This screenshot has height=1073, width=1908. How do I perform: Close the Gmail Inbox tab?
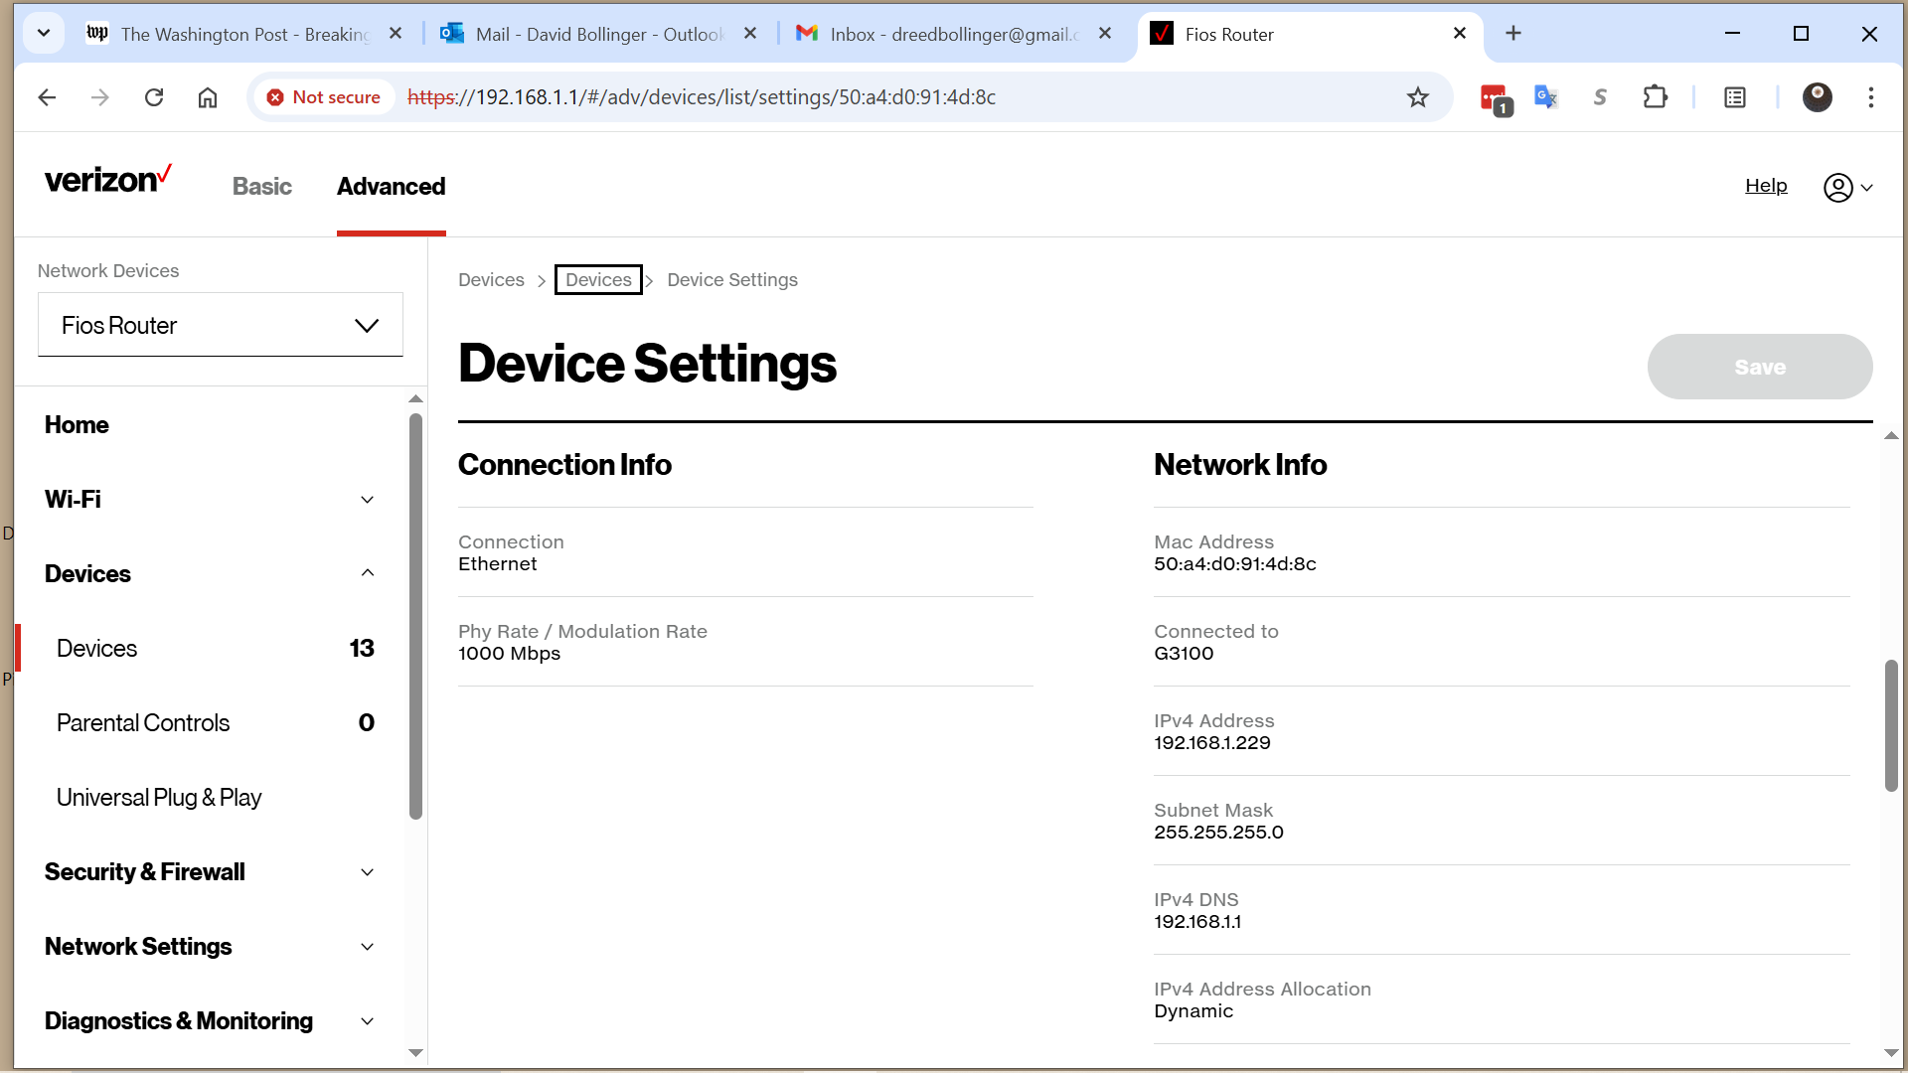click(x=1105, y=33)
